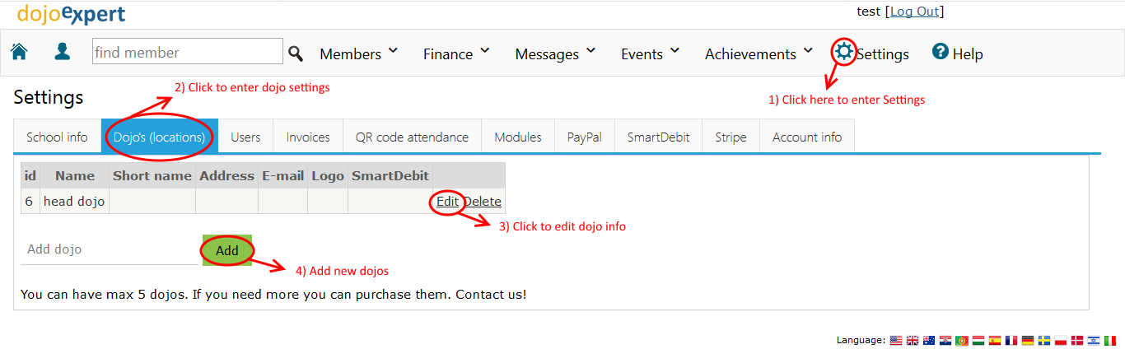Screen dimensions: 1125x363
Task: Open the member profile person icon
Action: click(x=63, y=52)
